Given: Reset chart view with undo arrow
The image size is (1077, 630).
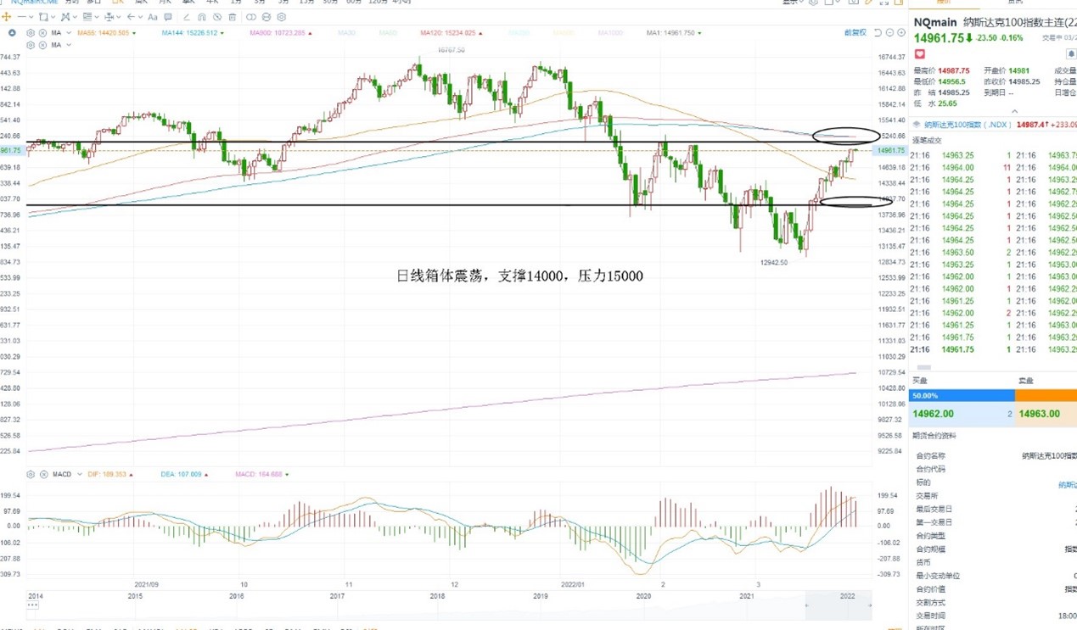Looking at the screenshot, I should [x=878, y=33].
